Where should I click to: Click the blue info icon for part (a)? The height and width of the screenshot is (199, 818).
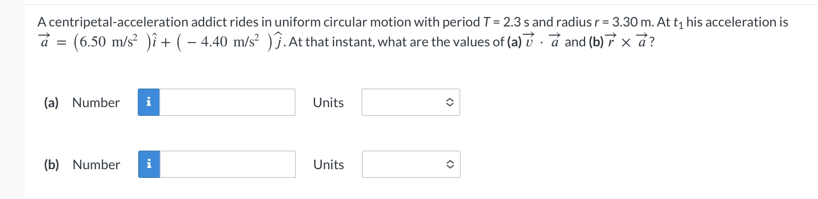[x=149, y=102]
